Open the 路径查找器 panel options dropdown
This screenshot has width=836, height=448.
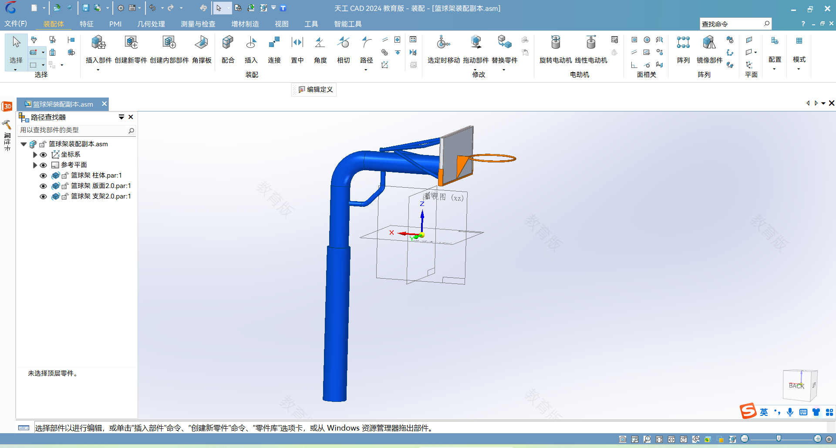pyautogui.click(x=121, y=117)
